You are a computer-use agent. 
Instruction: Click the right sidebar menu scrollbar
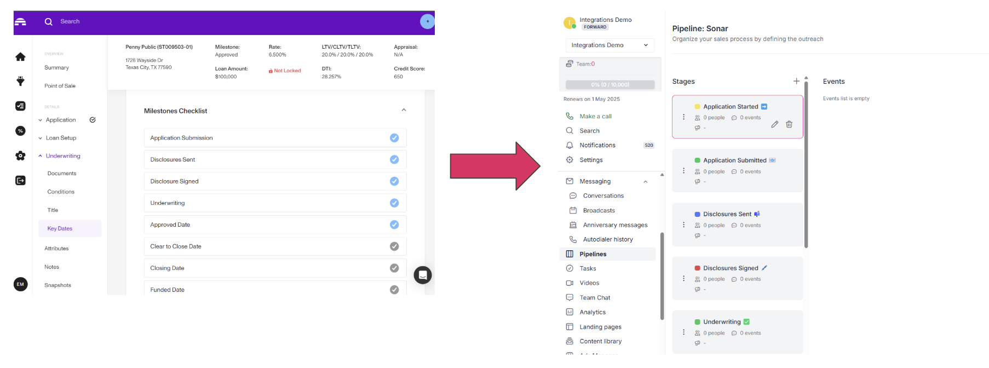(662, 277)
